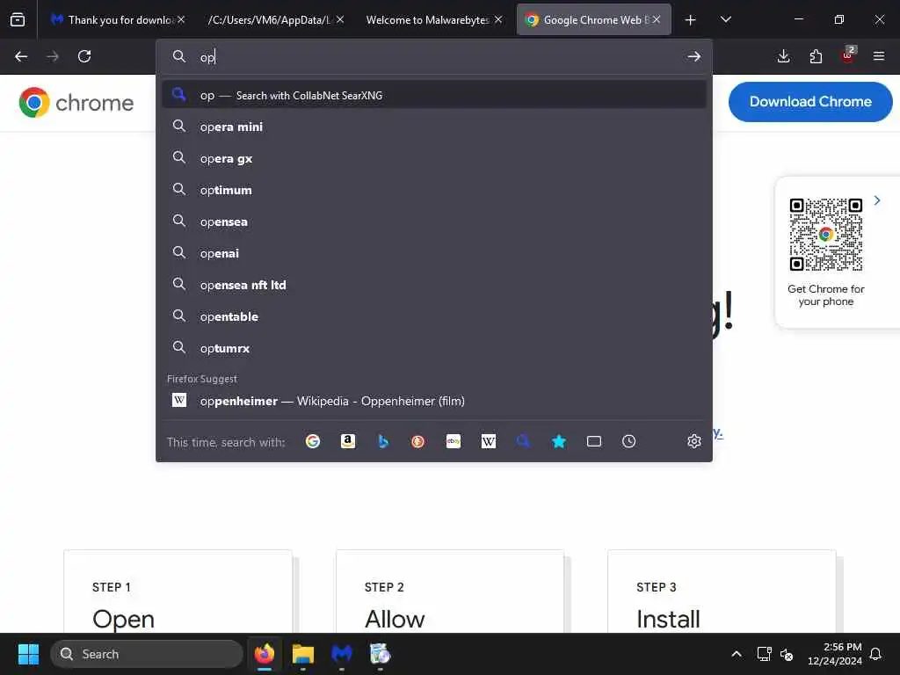
Task: Open search settings gear icon
Action: click(x=694, y=441)
